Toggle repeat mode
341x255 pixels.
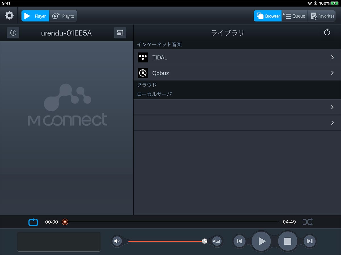(33, 222)
